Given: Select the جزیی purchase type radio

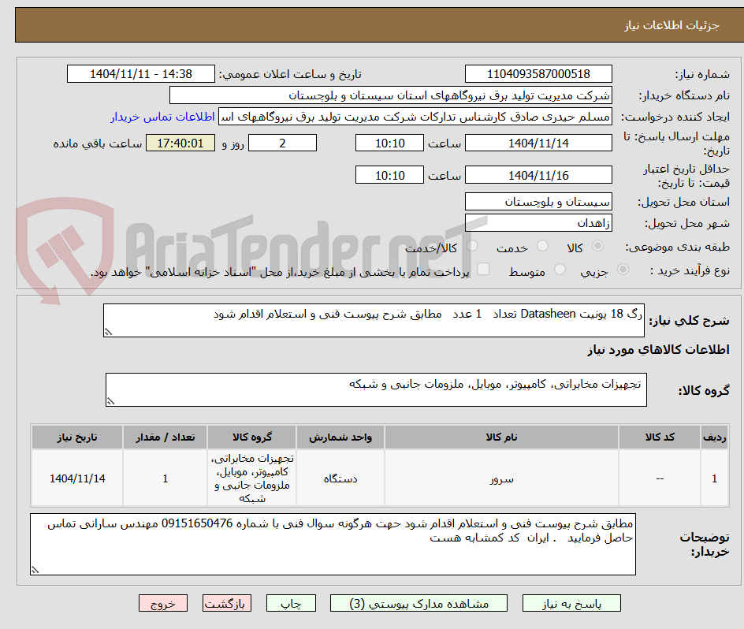Looking at the screenshot, I should point(623,270).
